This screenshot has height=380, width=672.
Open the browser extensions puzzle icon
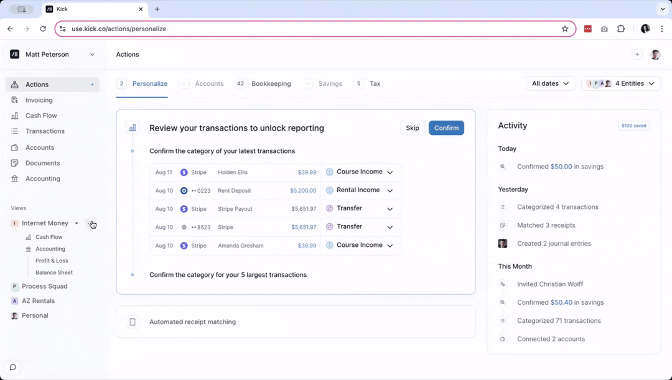coord(621,29)
